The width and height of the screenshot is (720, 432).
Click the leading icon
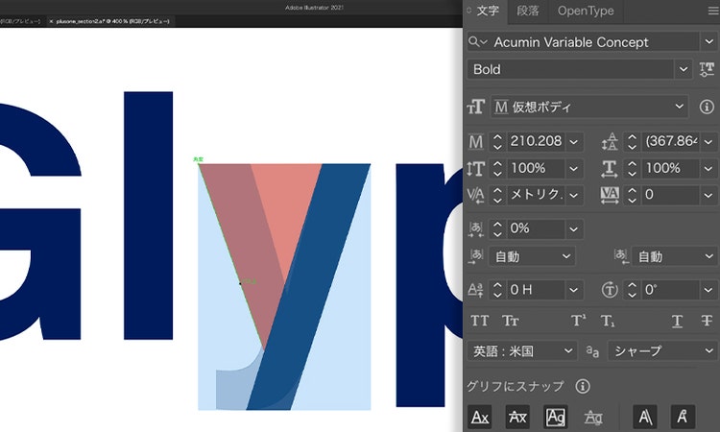tap(610, 142)
